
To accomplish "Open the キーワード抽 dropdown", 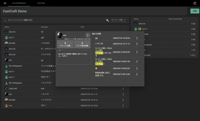I will [x=118, y=20].
